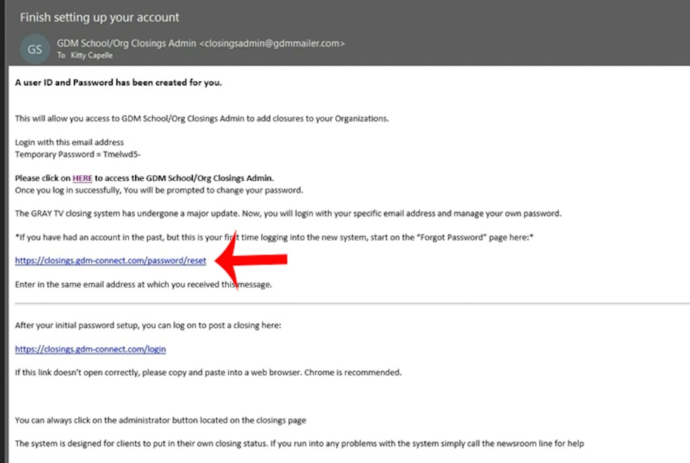
Task: Click the red arrow annotation
Action: (x=254, y=260)
